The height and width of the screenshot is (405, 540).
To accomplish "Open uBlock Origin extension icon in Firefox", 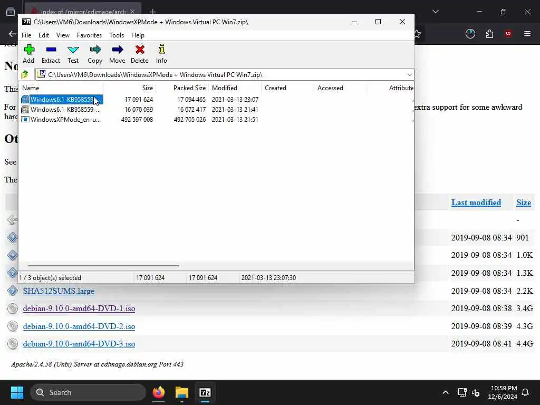I will pos(508,34).
